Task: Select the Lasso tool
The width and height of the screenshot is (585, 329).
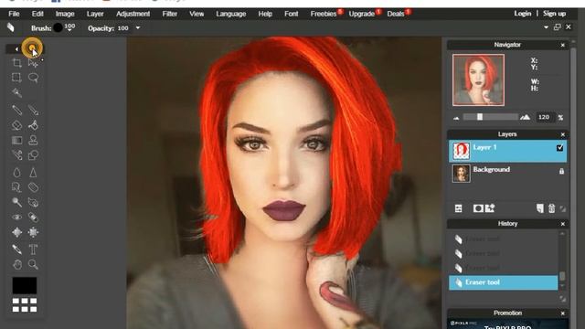Action: point(33,78)
